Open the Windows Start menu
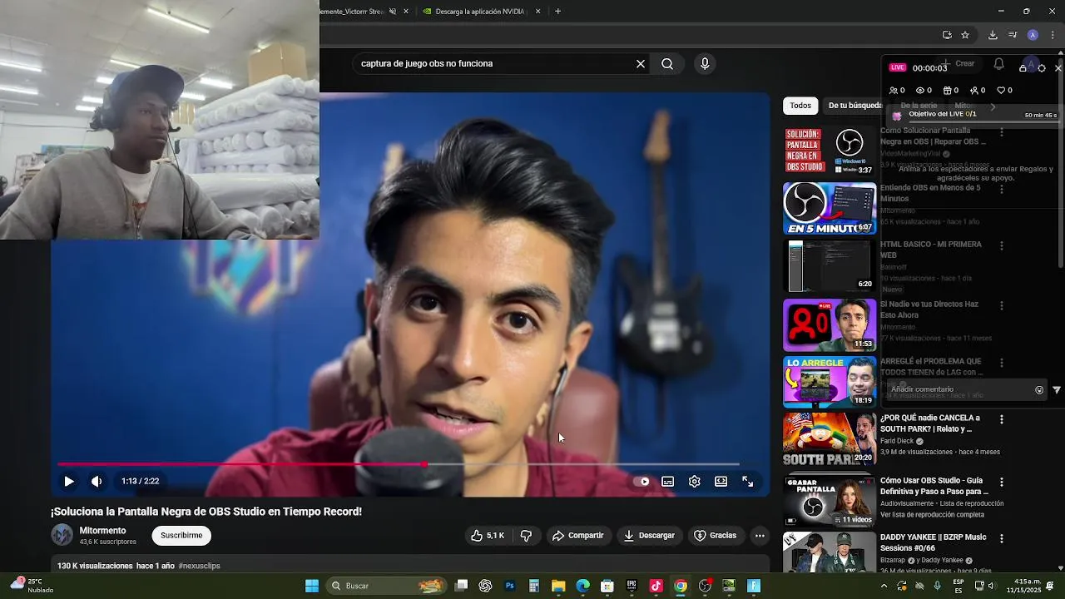The width and height of the screenshot is (1065, 599). coord(312,586)
